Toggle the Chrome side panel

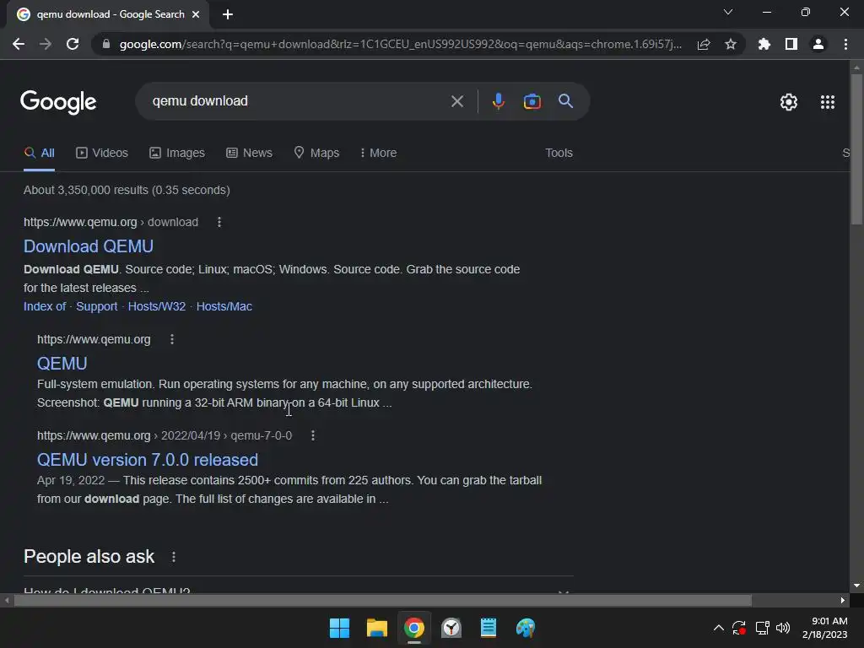point(791,44)
